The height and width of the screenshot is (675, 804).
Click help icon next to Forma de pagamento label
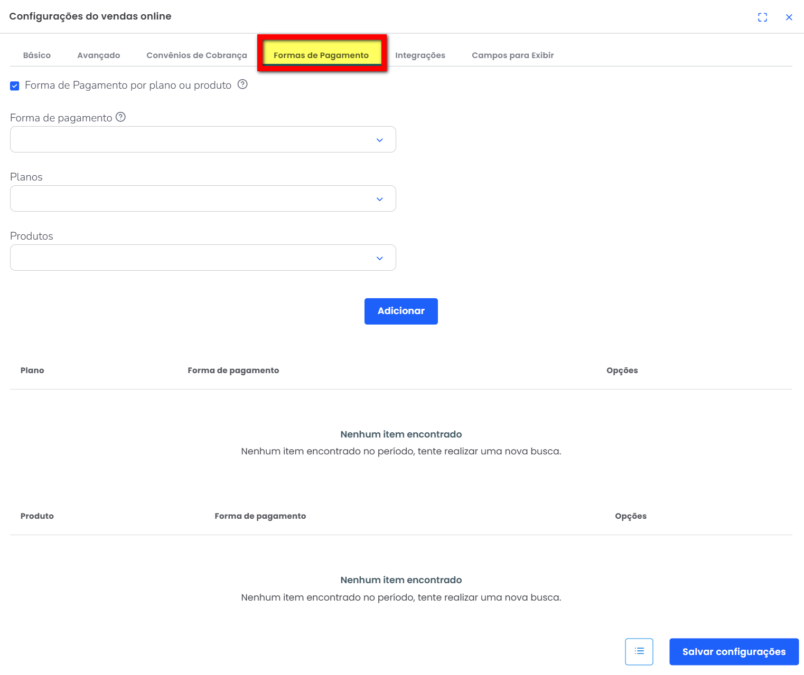pyautogui.click(x=120, y=117)
